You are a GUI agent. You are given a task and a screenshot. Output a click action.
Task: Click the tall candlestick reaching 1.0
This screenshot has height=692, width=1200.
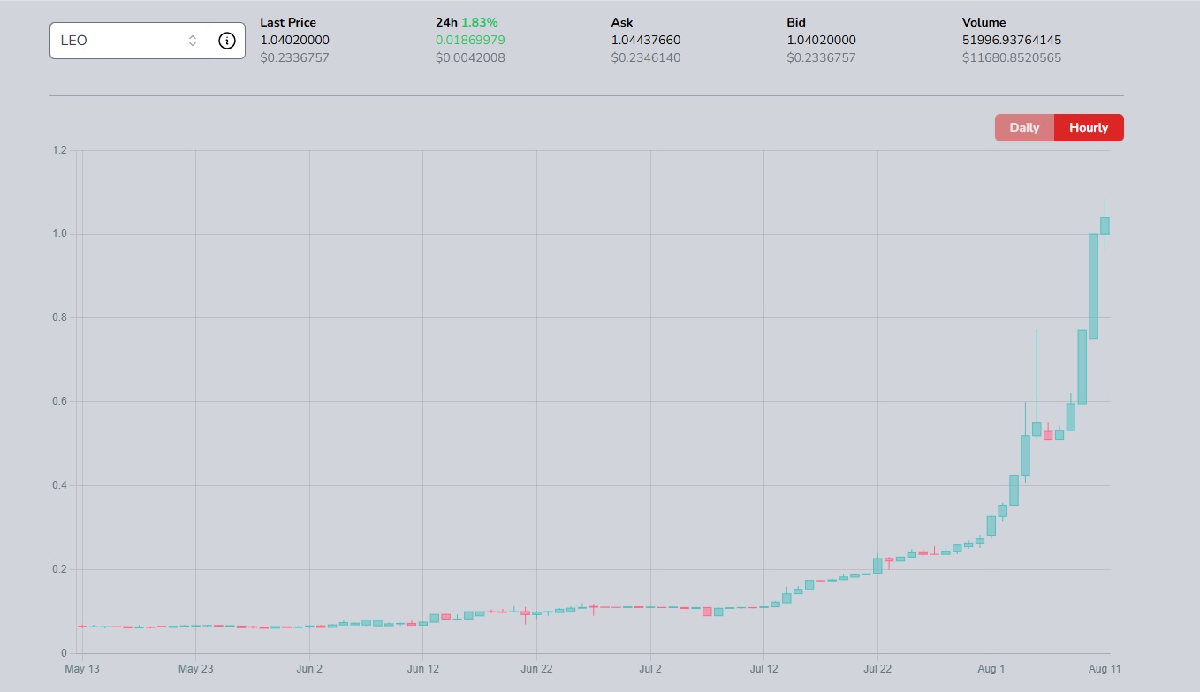tap(1093, 286)
